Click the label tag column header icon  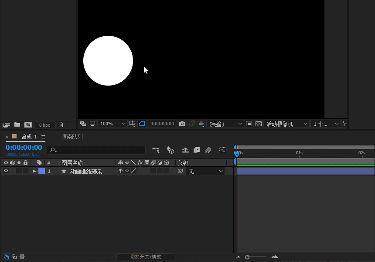pos(39,162)
